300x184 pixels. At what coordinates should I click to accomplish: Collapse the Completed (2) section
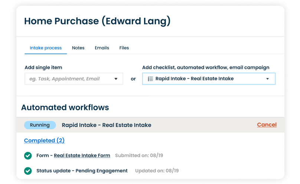click(44, 141)
